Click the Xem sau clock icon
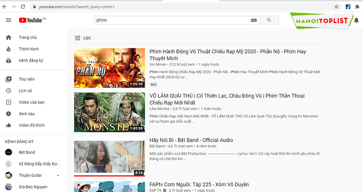 (x=9, y=114)
